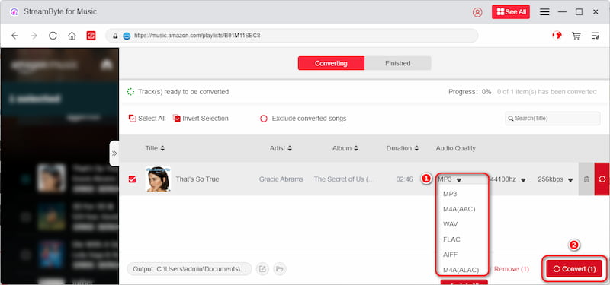Image resolution: width=610 pixels, height=285 pixels.
Task: Go to home icon in toolbar
Action: (x=72, y=36)
